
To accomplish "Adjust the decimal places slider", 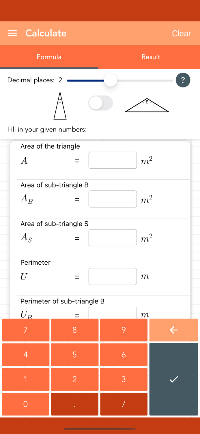I will click(x=111, y=80).
